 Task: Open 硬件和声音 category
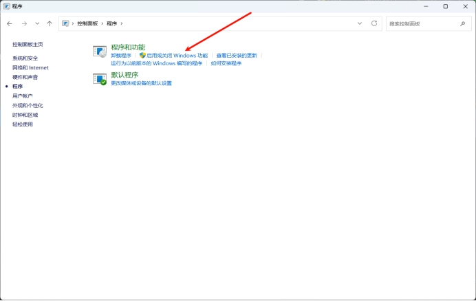25,77
